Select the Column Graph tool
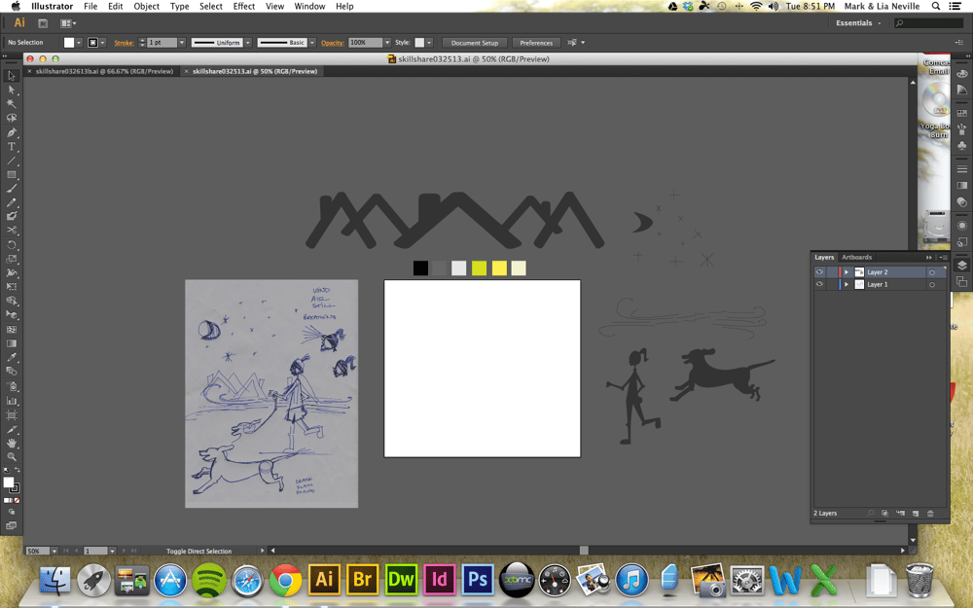Image resolution: width=973 pixels, height=608 pixels. [11, 401]
